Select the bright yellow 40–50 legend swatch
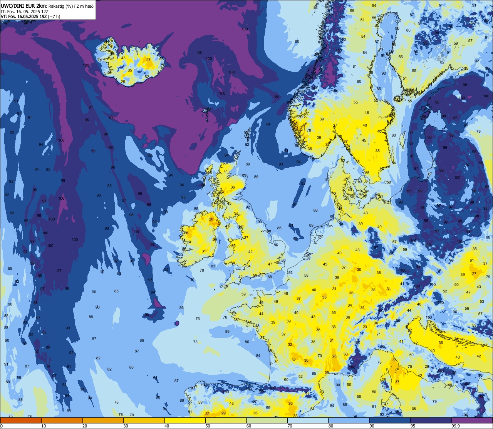493x429 pixels. [x=185, y=420]
